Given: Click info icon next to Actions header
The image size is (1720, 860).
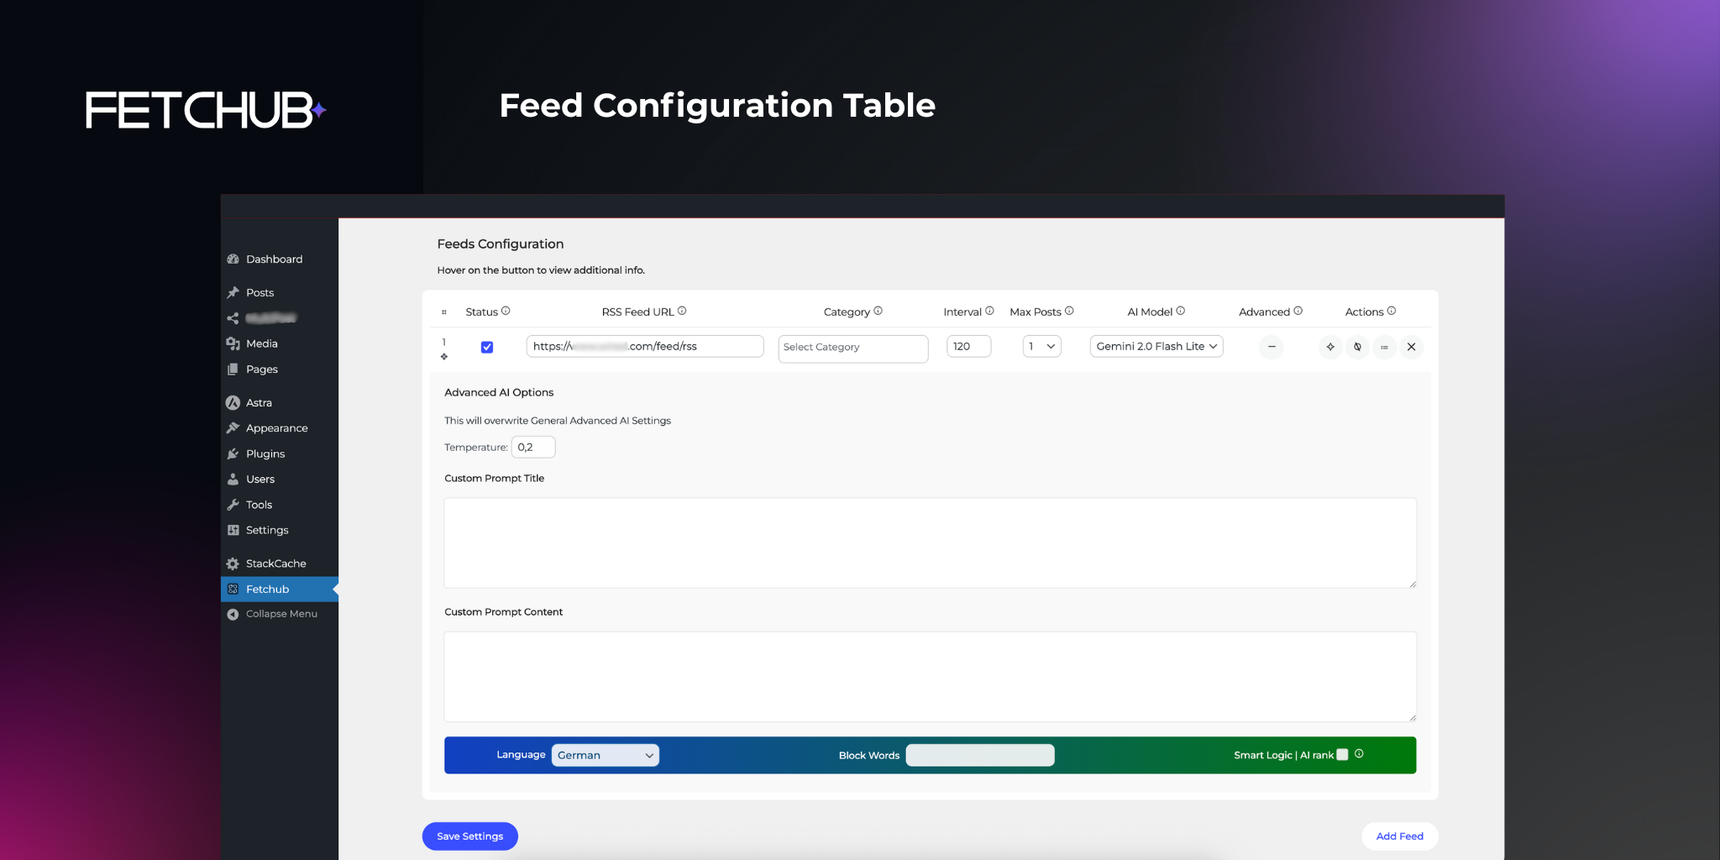Looking at the screenshot, I should (x=1392, y=311).
